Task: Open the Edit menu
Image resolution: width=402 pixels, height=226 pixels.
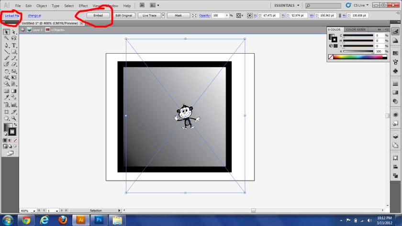Action: tap(28, 6)
